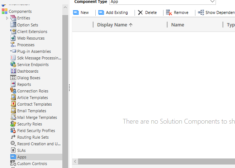The image size is (235, 168).
Task: Click the horizontal scrollbar left arrow
Action: (76, 161)
